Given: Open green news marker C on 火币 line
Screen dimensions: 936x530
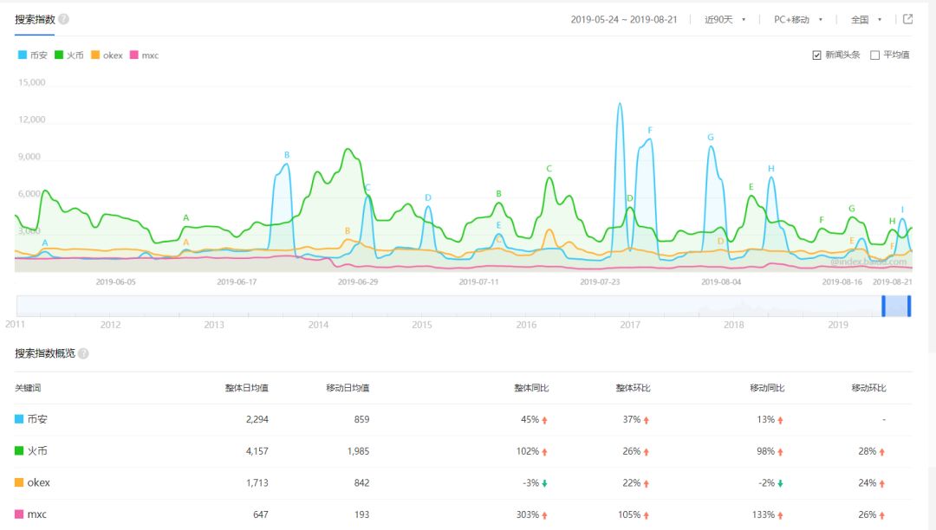Looking at the screenshot, I should 549,169.
